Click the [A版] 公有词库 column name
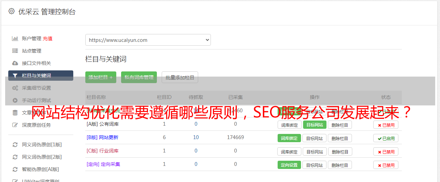 coord(103,124)
